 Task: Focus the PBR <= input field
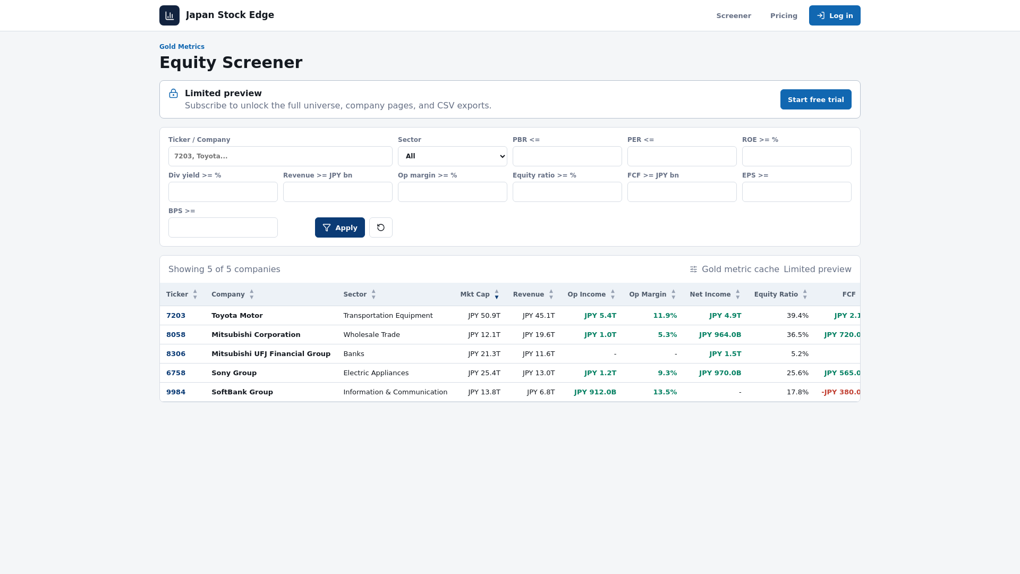coord(567,156)
